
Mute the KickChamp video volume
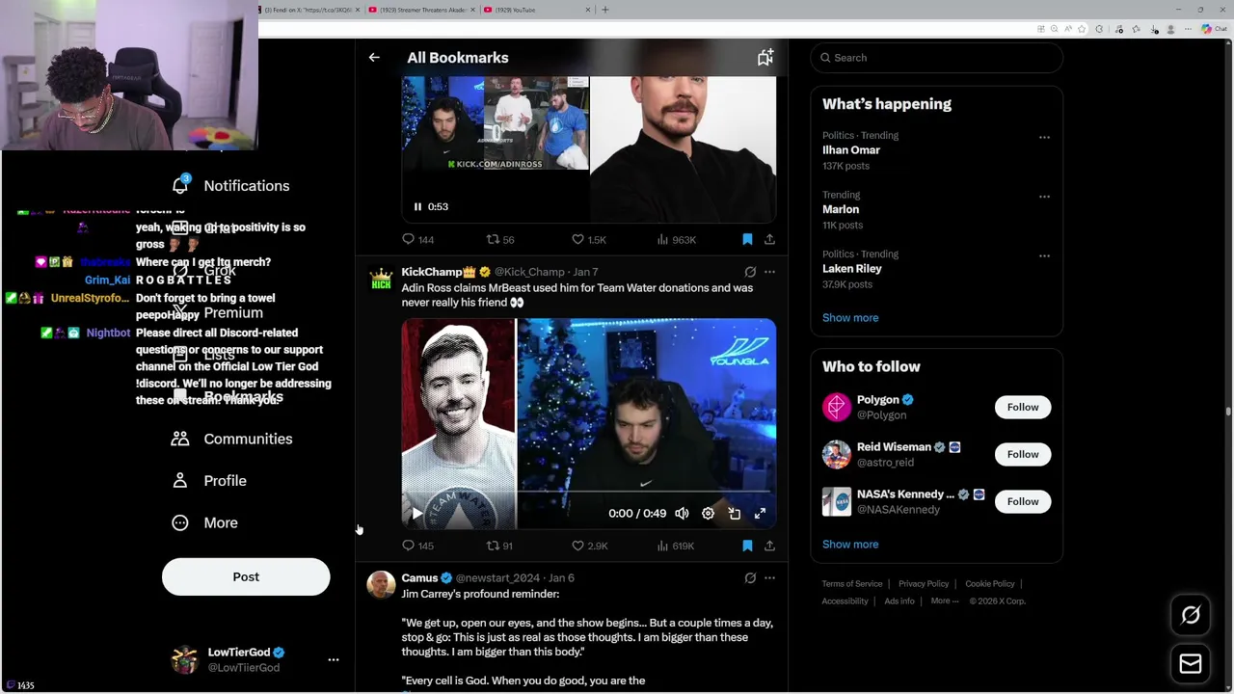[x=682, y=514]
